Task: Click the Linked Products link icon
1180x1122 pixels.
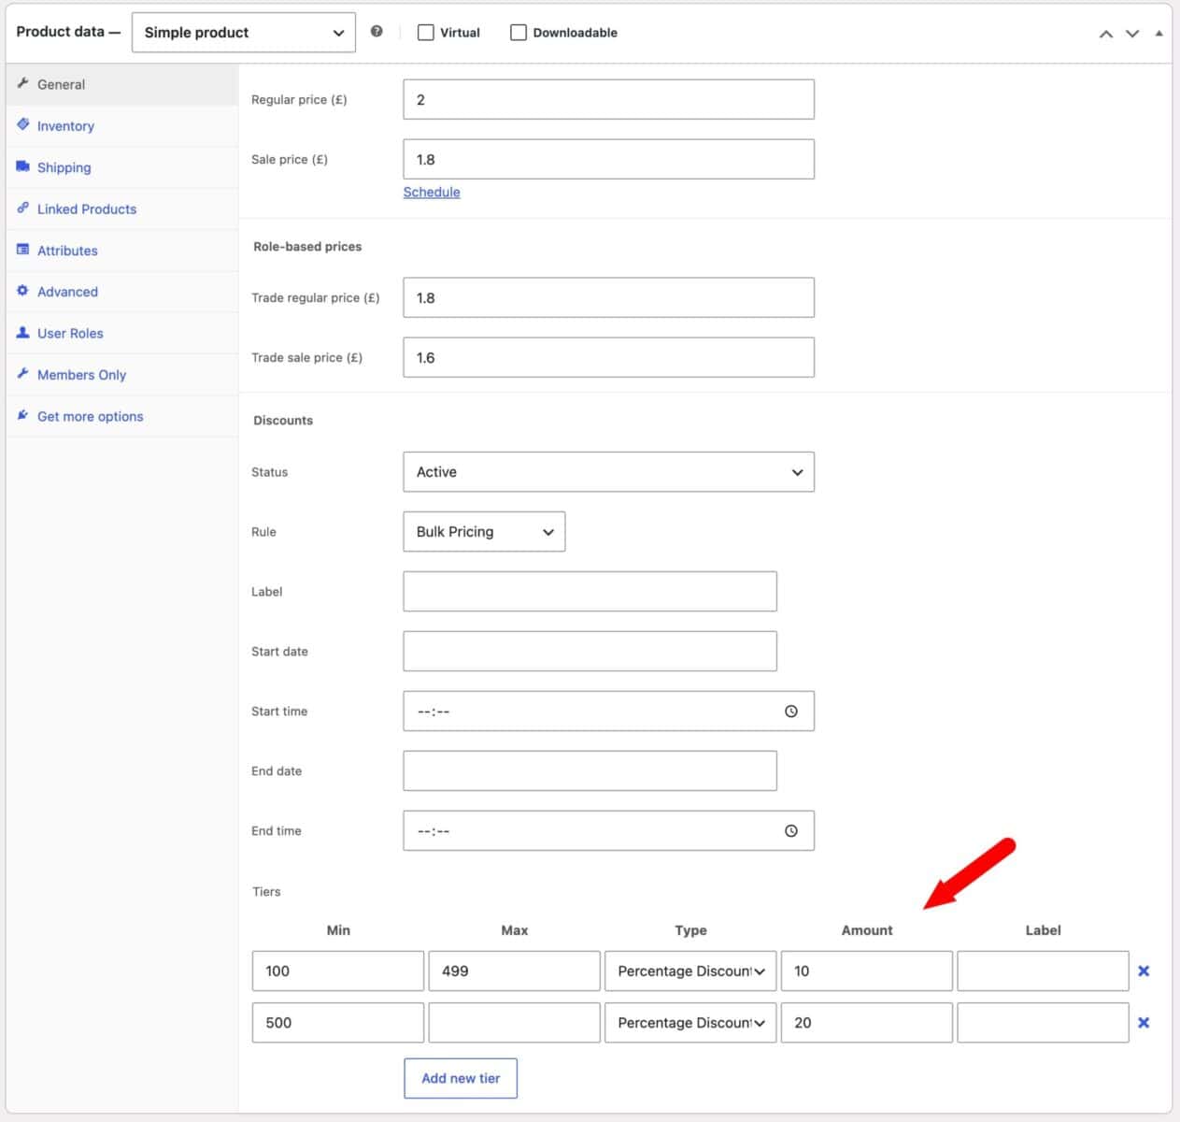Action: (23, 208)
